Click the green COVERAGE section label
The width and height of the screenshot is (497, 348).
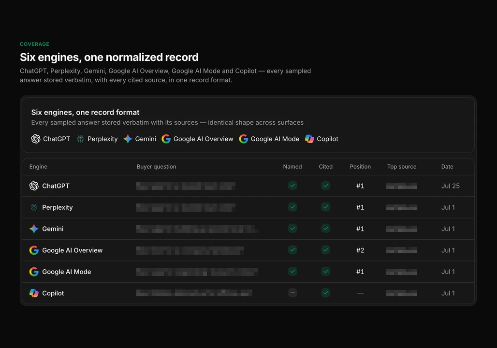[x=34, y=44]
